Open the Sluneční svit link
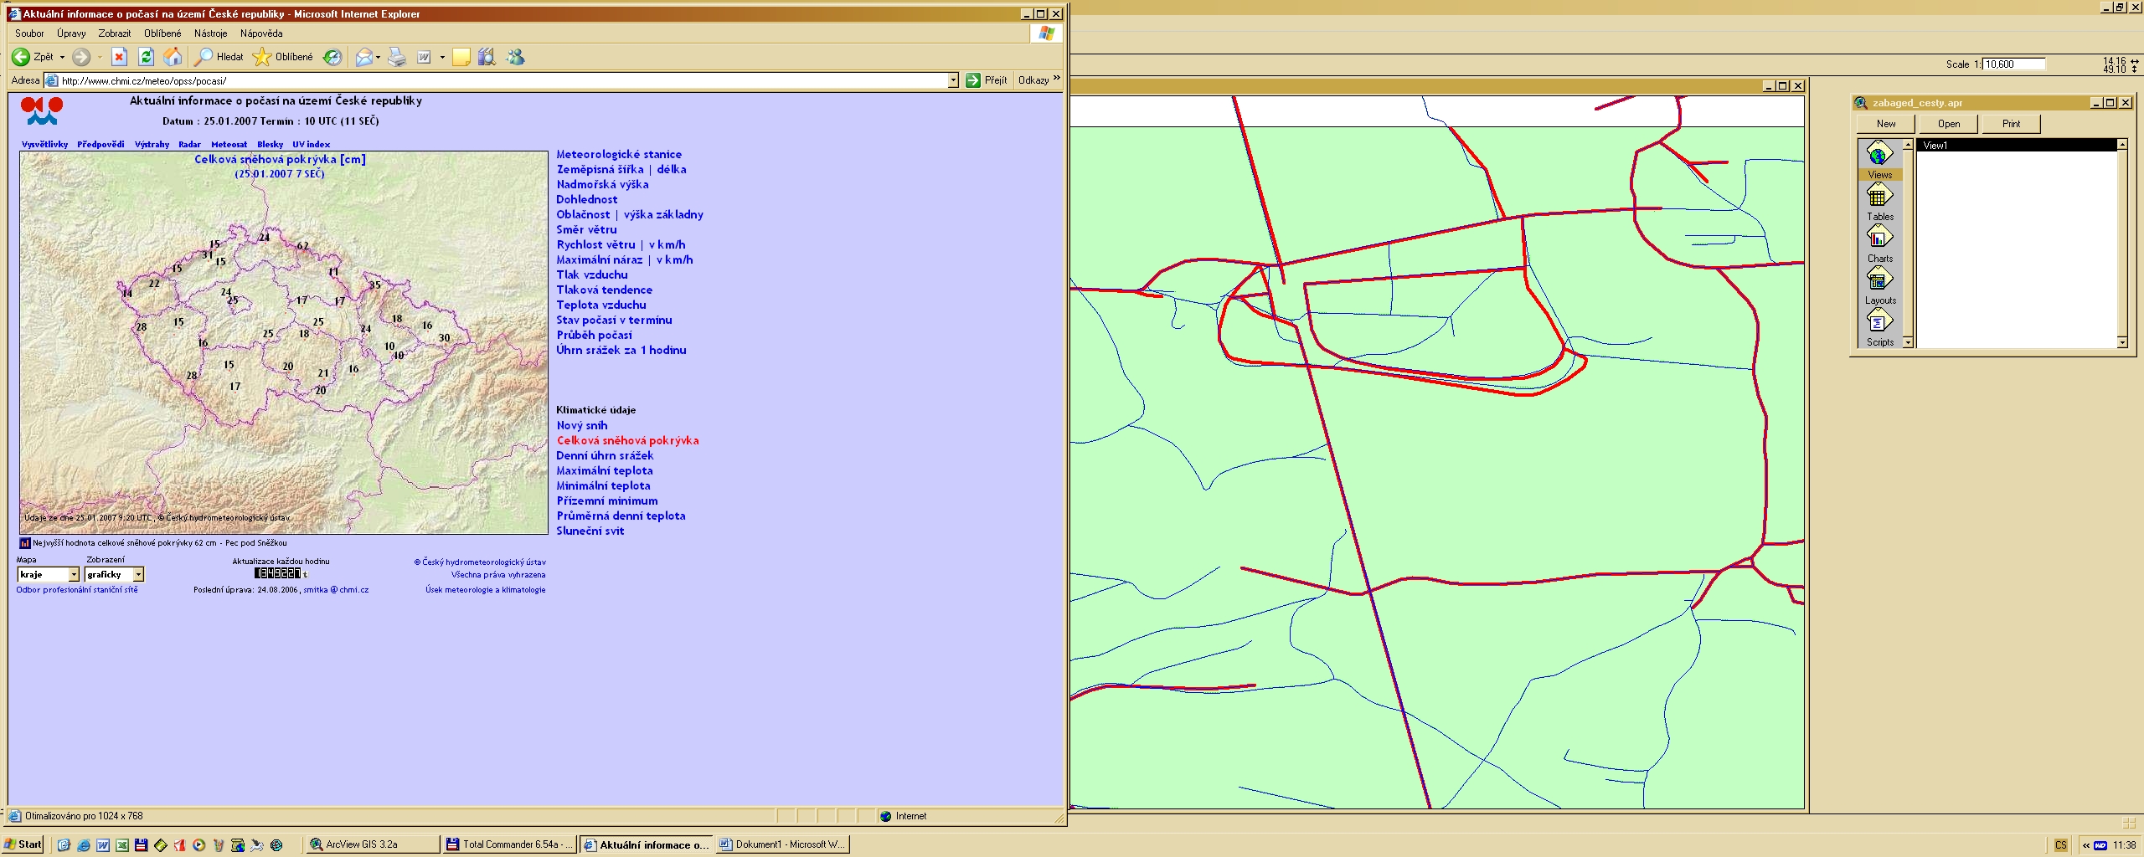 pyautogui.click(x=590, y=531)
